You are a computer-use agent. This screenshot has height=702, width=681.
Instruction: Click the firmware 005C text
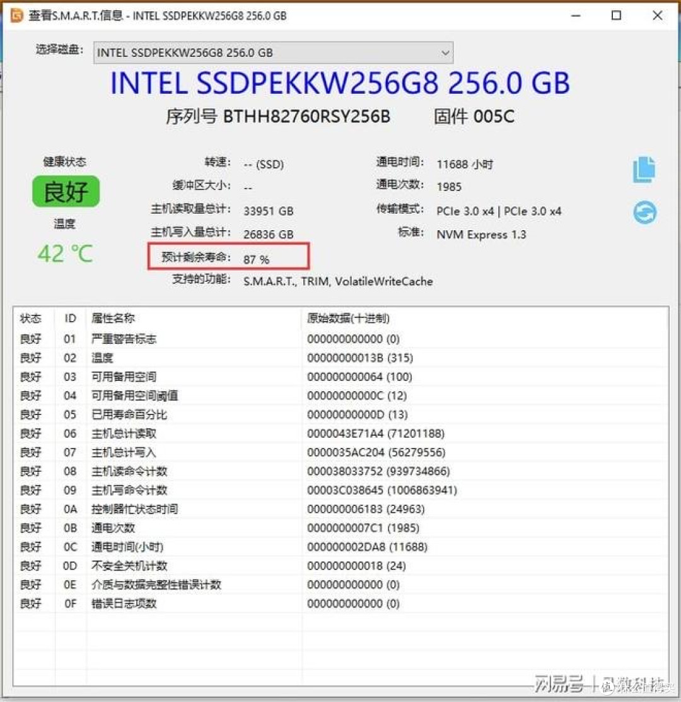pyautogui.click(x=474, y=117)
